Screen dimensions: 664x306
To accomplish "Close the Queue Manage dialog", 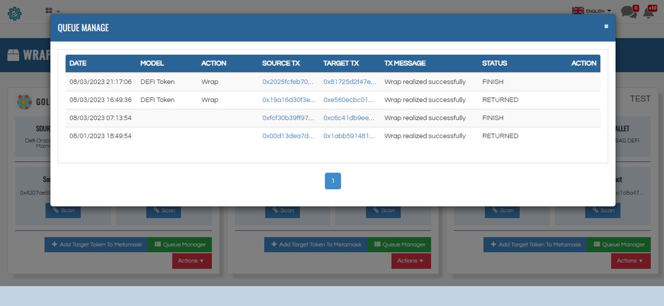I will [606, 26].
